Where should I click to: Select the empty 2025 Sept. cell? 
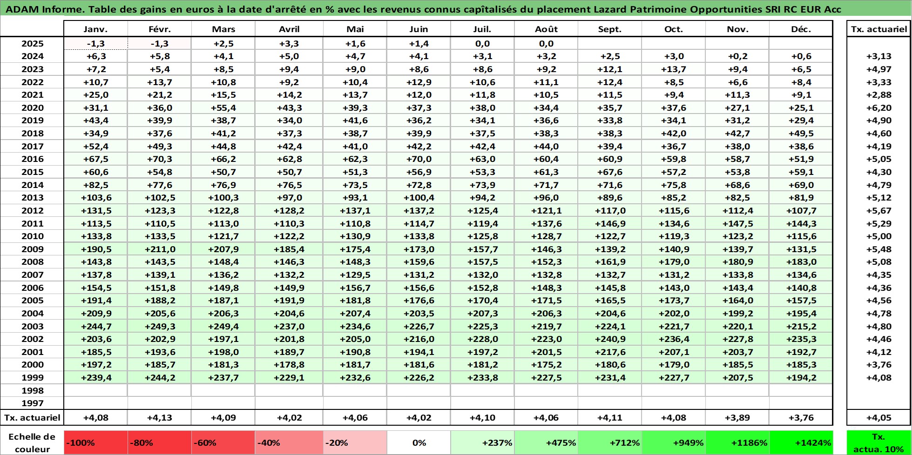point(610,44)
